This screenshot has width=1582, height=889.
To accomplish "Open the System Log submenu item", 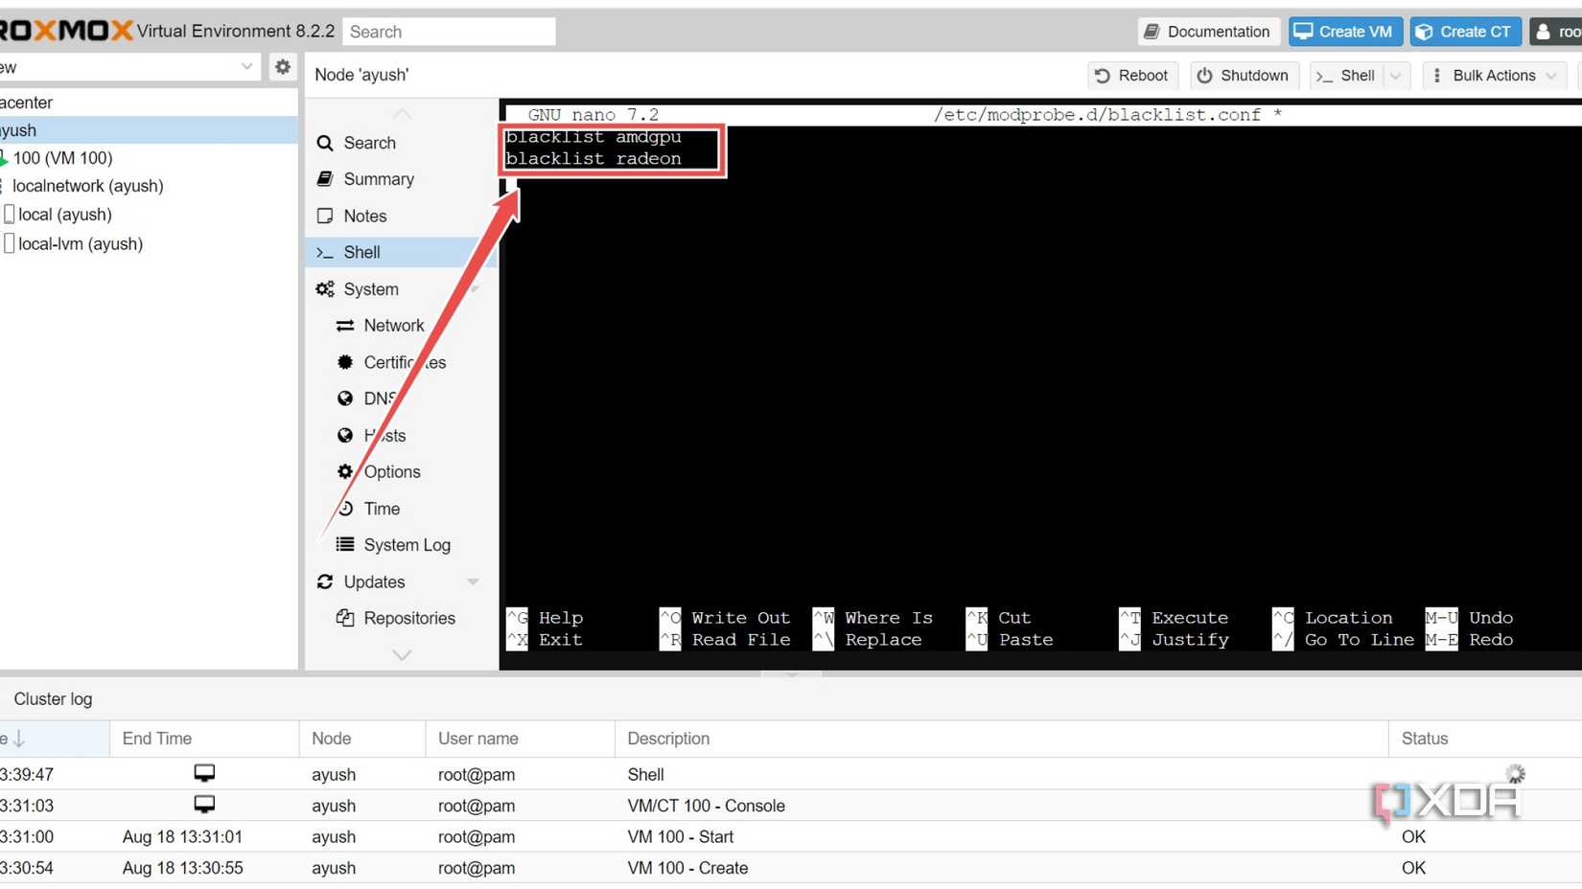I will coord(401,545).
